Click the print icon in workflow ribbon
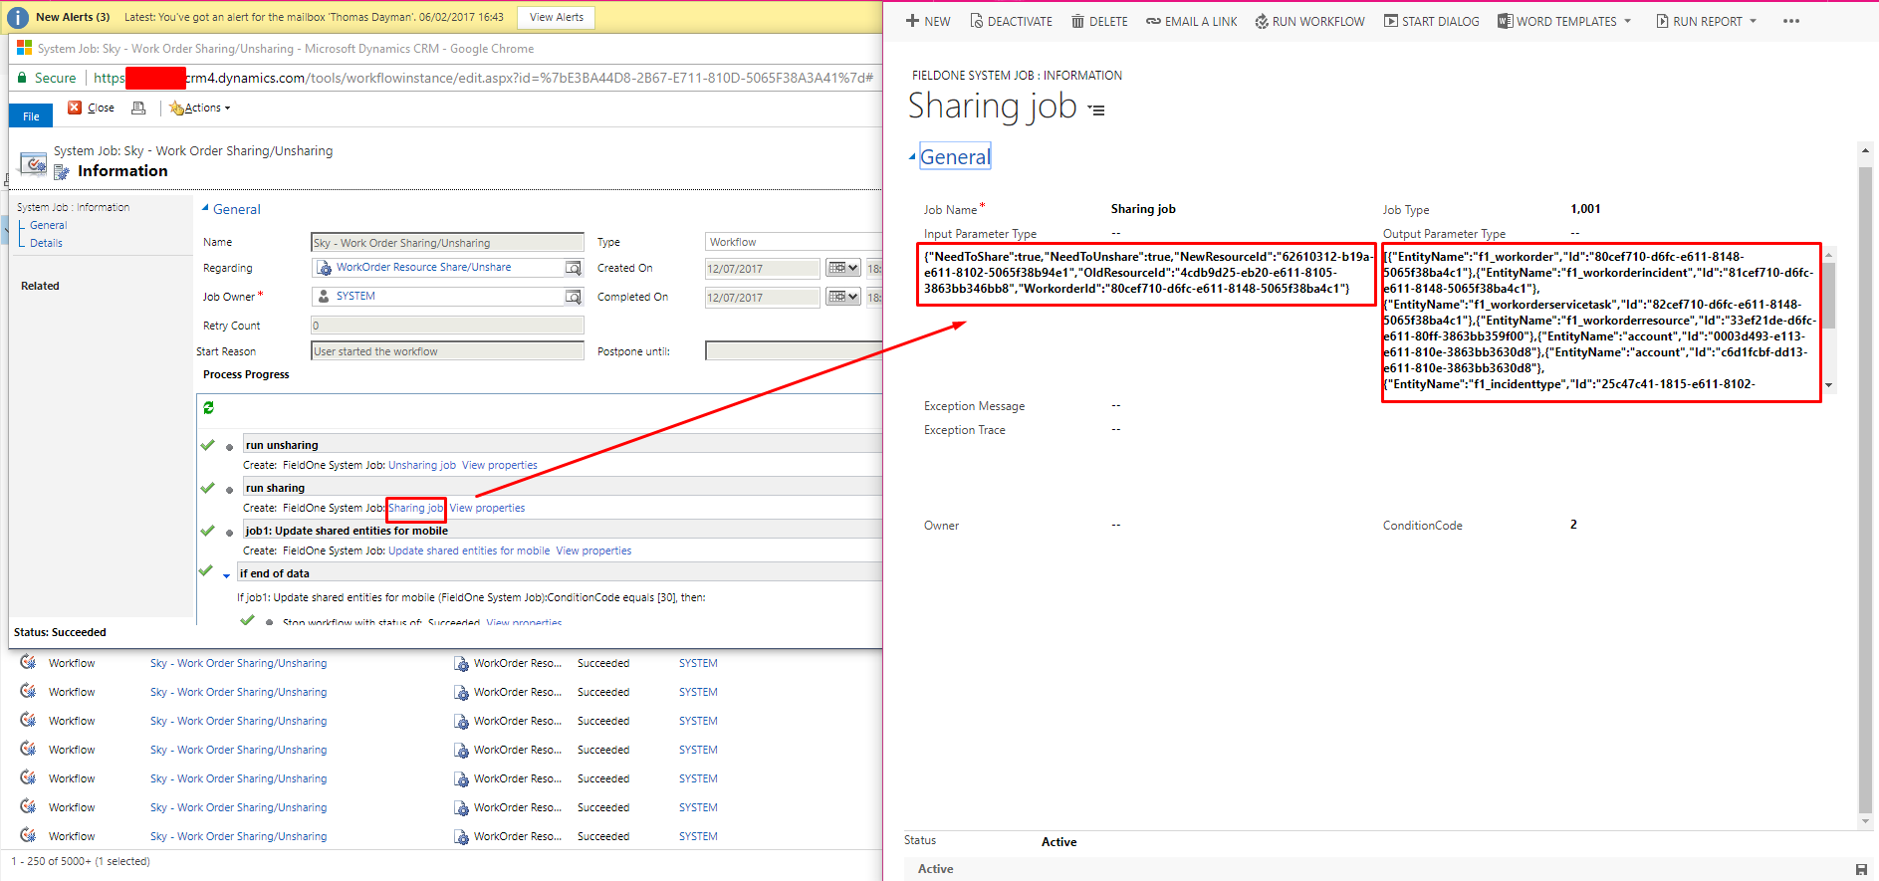Image resolution: width=1879 pixels, height=881 pixels. [138, 108]
